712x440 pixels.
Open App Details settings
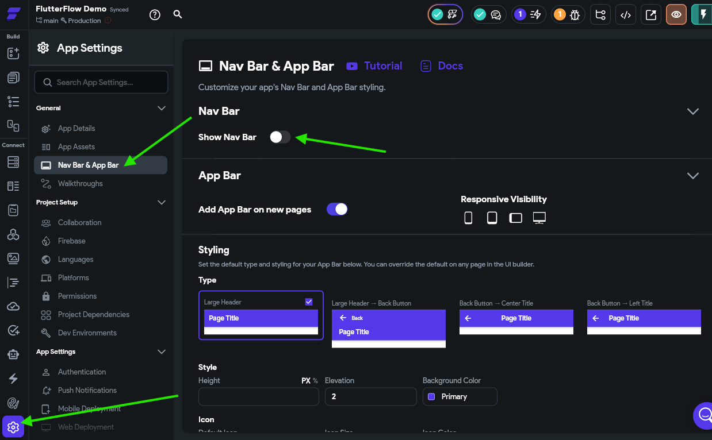101,128
